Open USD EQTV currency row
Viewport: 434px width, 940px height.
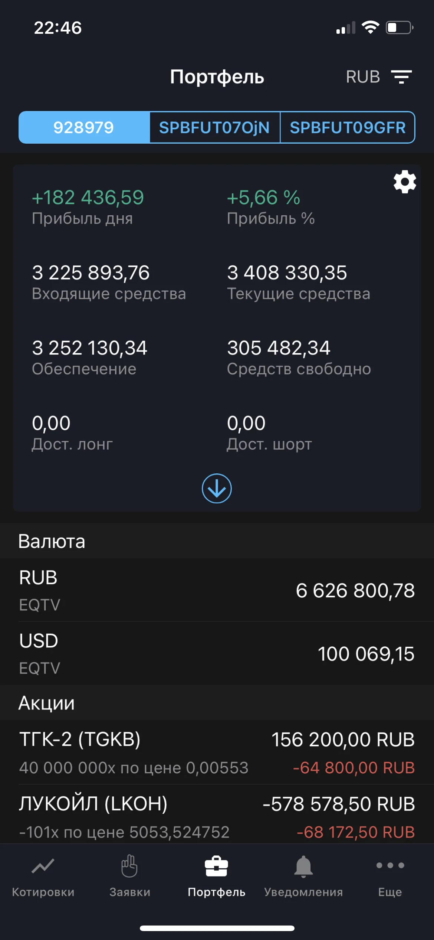[217, 653]
